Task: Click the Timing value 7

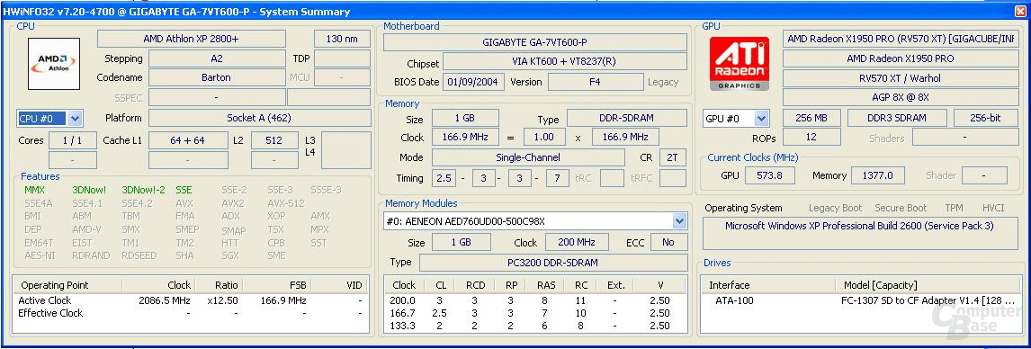Action: coord(558,178)
